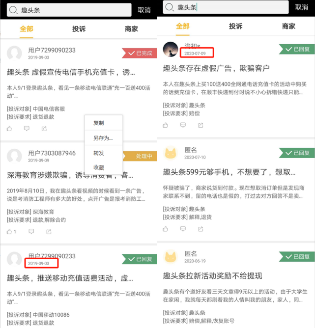Comment on the 虚假宣传电信手机充值卡 complaint
The width and height of the screenshot is (315, 328).
tap(27, 129)
